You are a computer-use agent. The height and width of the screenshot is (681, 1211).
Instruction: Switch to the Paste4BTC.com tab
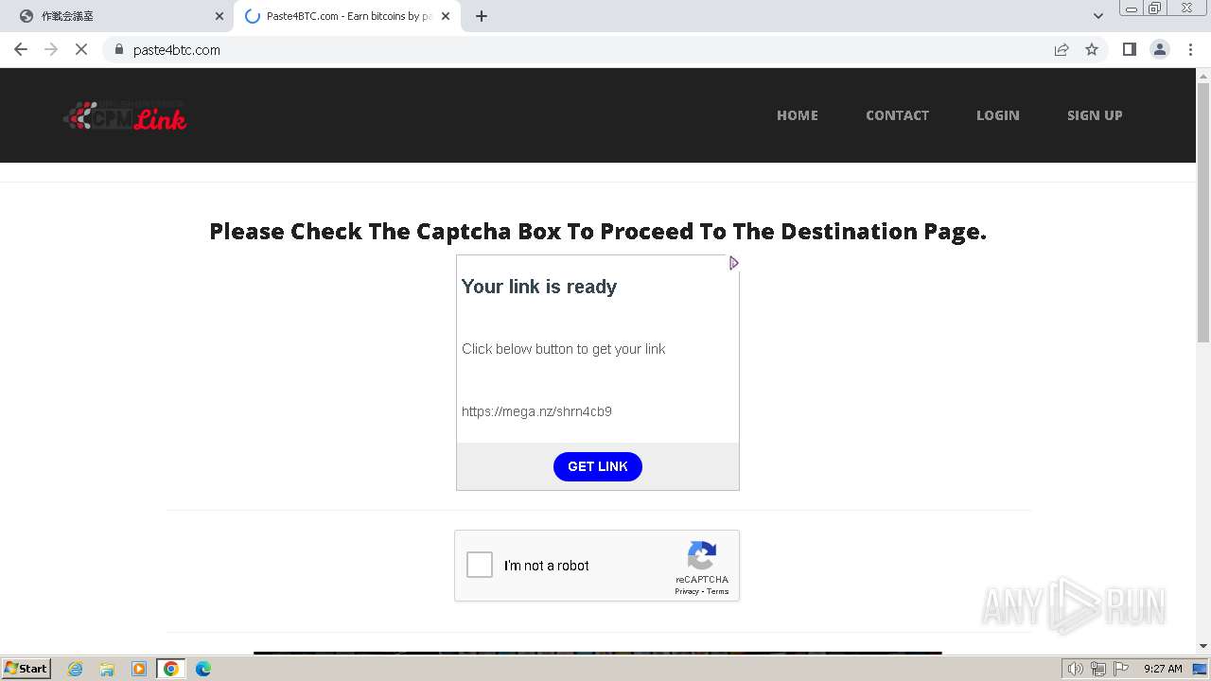pos(347,16)
